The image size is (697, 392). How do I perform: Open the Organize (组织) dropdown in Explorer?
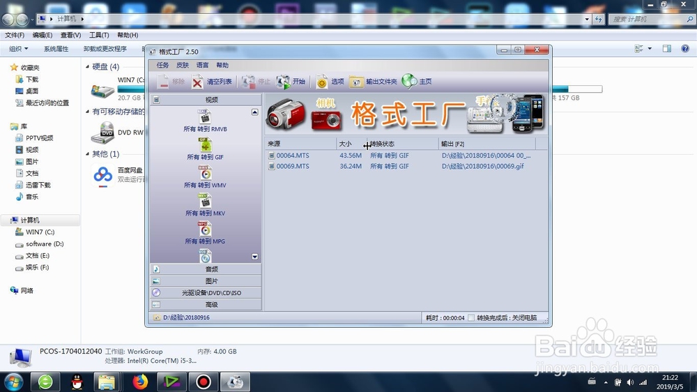(19, 49)
